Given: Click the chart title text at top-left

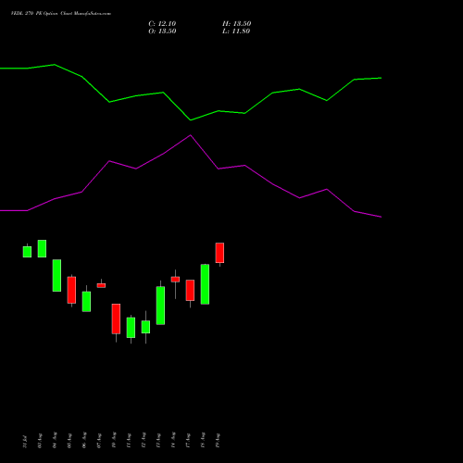Looking at the screenshot, I should coord(61,14).
